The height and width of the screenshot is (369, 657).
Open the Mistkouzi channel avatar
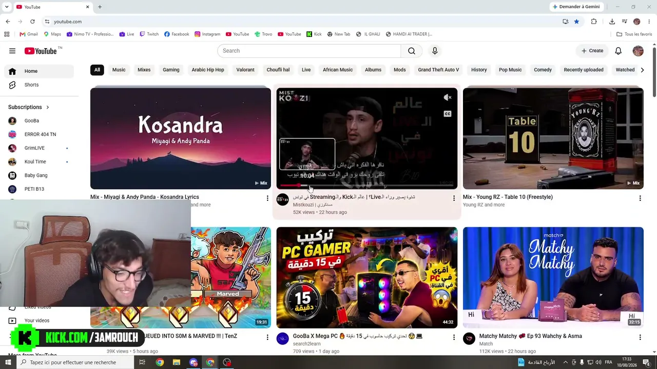tap(283, 199)
